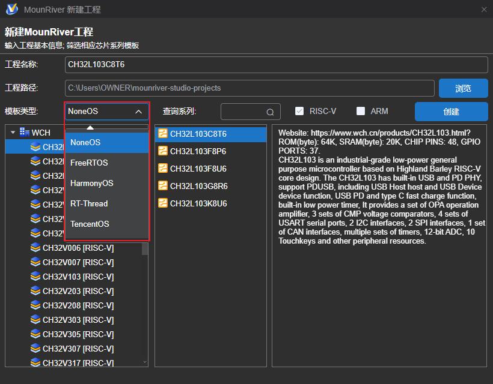This screenshot has height=384, width=493.
Task: Enable the ARM checkbox
Action: click(361, 111)
